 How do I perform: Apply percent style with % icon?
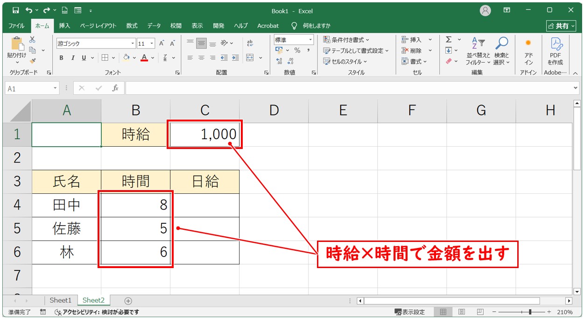pyautogui.click(x=297, y=50)
